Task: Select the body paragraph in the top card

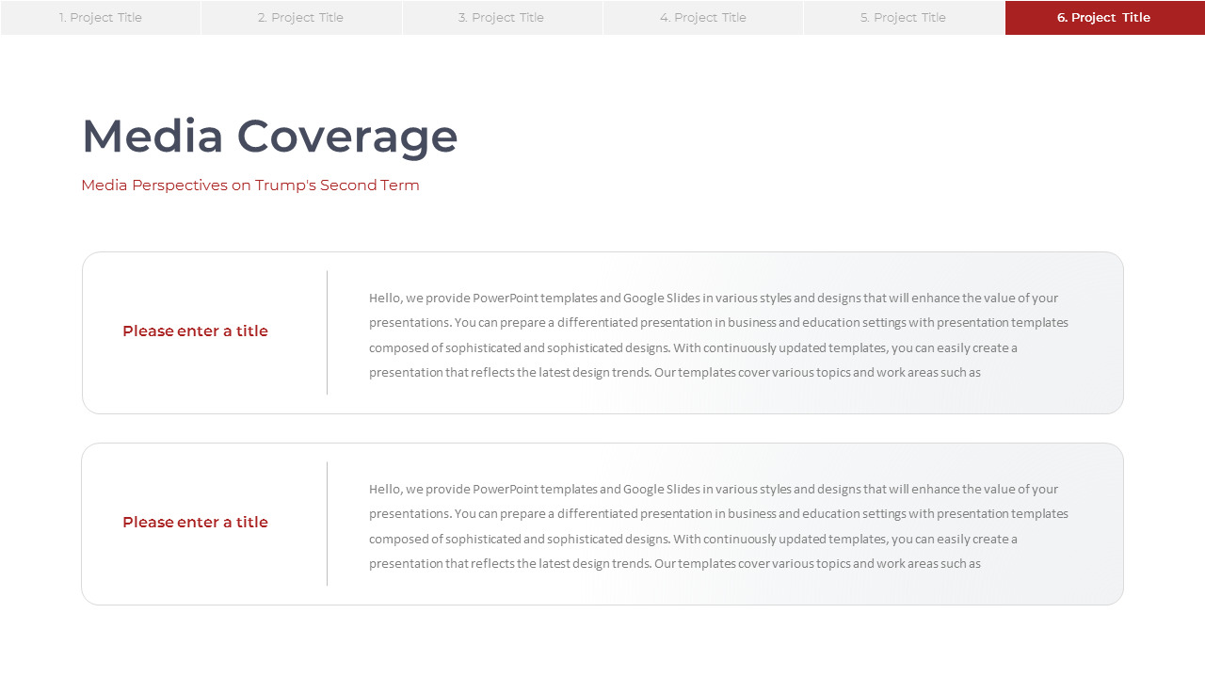Action: pyautogui.click(x=718, y=335)
